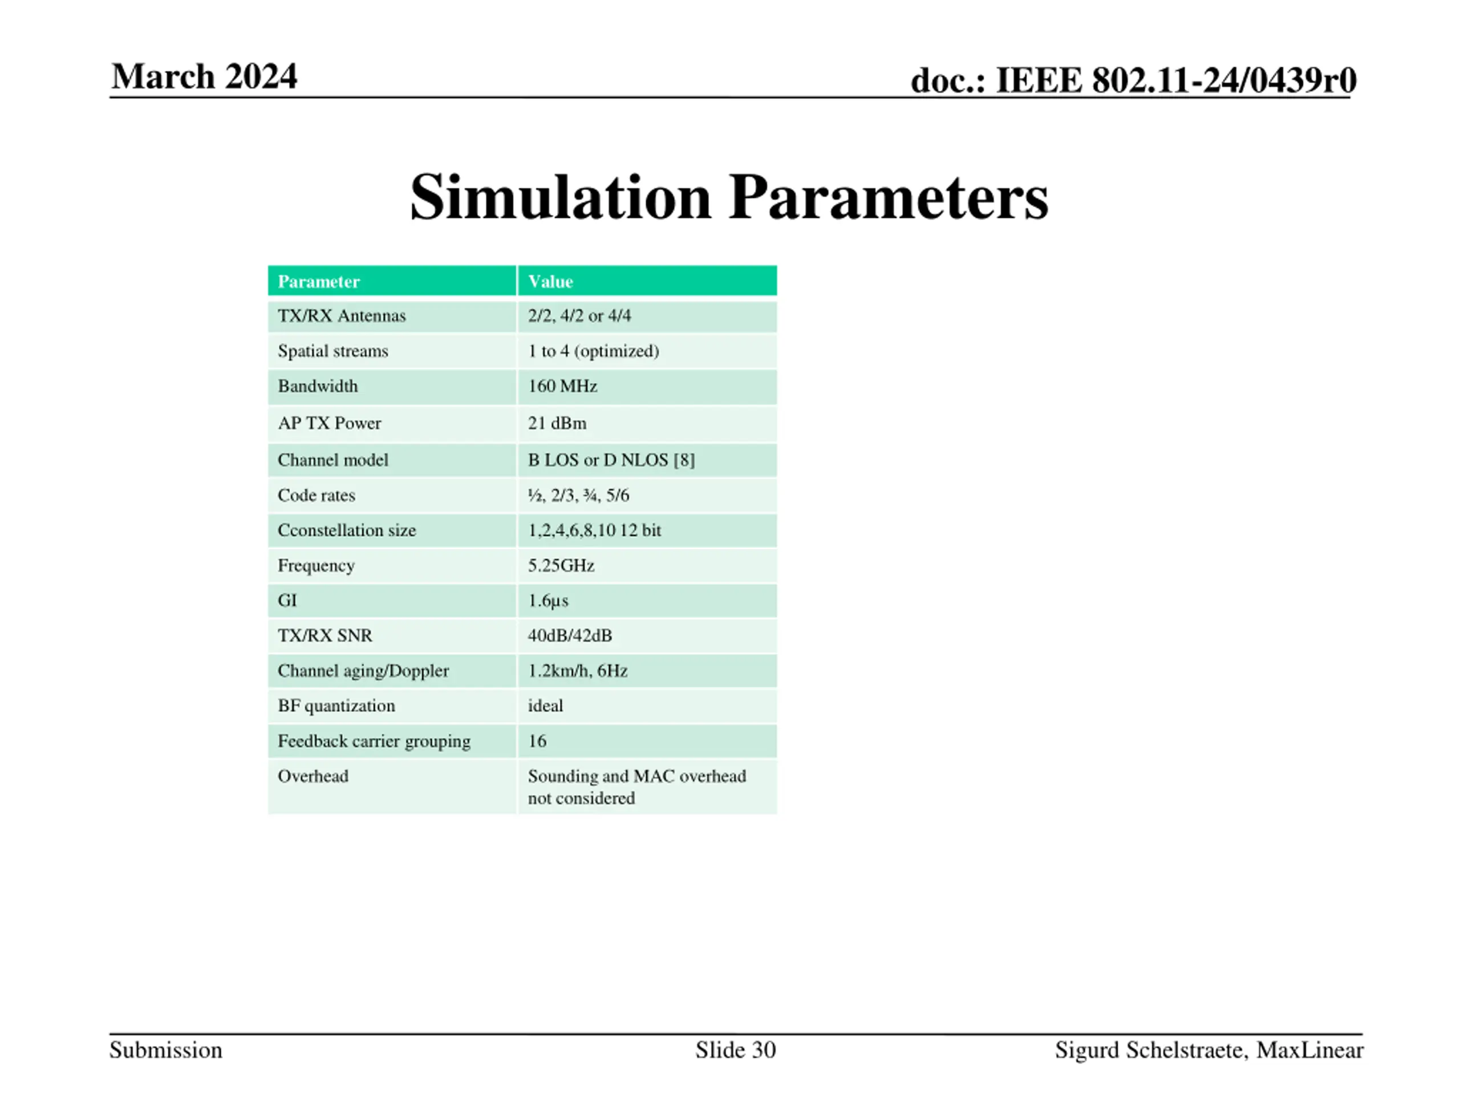Click the 'Submission' footer text
1460x1095 pixels.
pos(165,1051)
